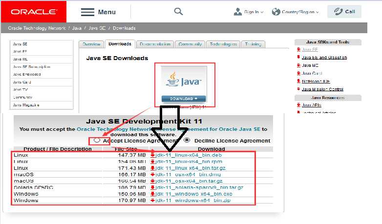Click the Downloads breadcrumb link
Image resolution: width=382 pixels, height=224 pixels.
point(124,28)
